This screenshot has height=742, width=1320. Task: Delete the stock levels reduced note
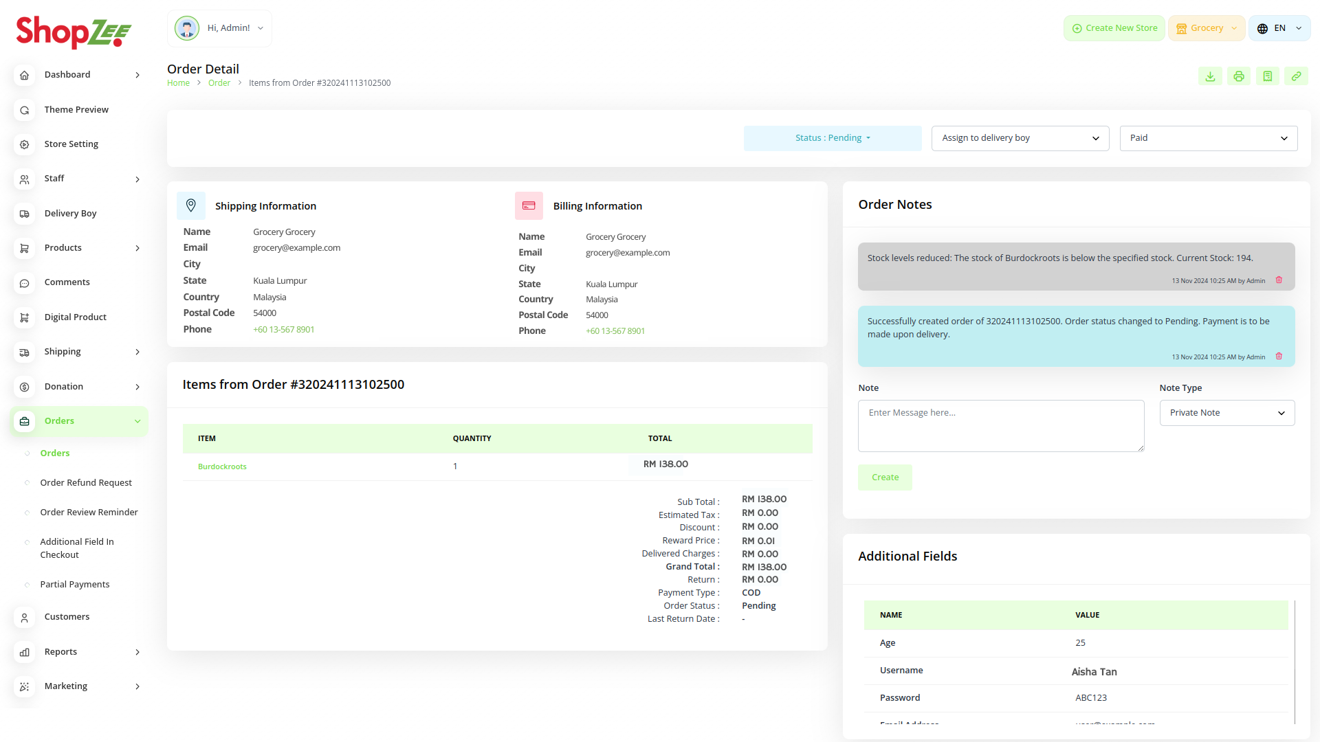pyautogui.click(x=1279, y=280)
